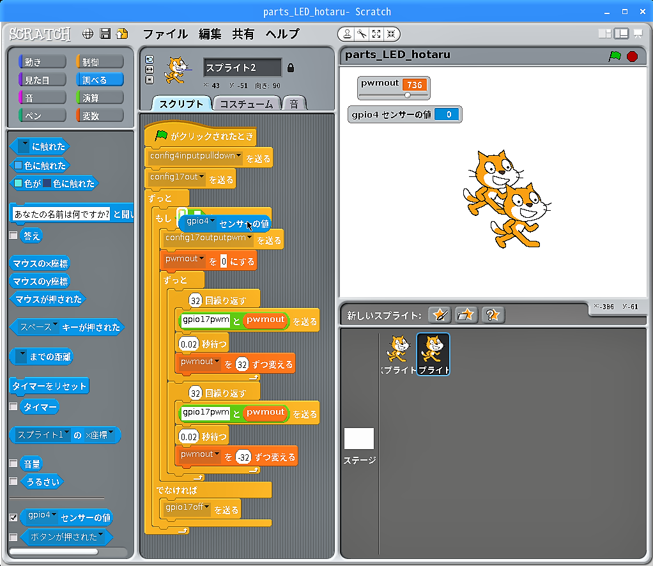Open スペース key dropdown in palette
Image resolution: width=653 pixels, height=566 pixels.
tap(55, 325)
